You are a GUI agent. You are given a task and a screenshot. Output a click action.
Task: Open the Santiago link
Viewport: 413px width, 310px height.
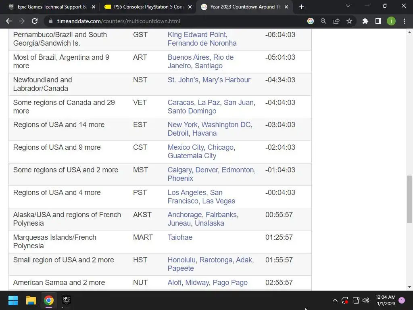point(209,66)
